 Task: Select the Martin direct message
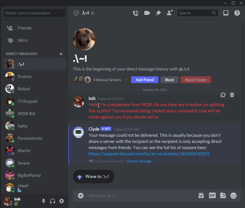tap(35, 151)
